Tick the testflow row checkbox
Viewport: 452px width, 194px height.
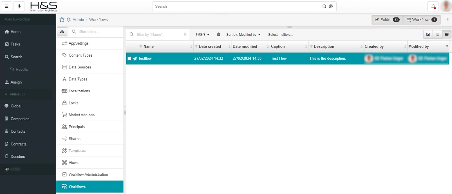coord(129,59)
